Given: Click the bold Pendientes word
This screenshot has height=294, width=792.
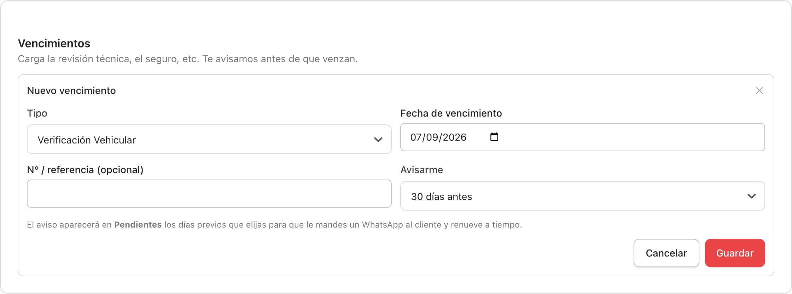Looking at the screenshot, I should 138,225.
